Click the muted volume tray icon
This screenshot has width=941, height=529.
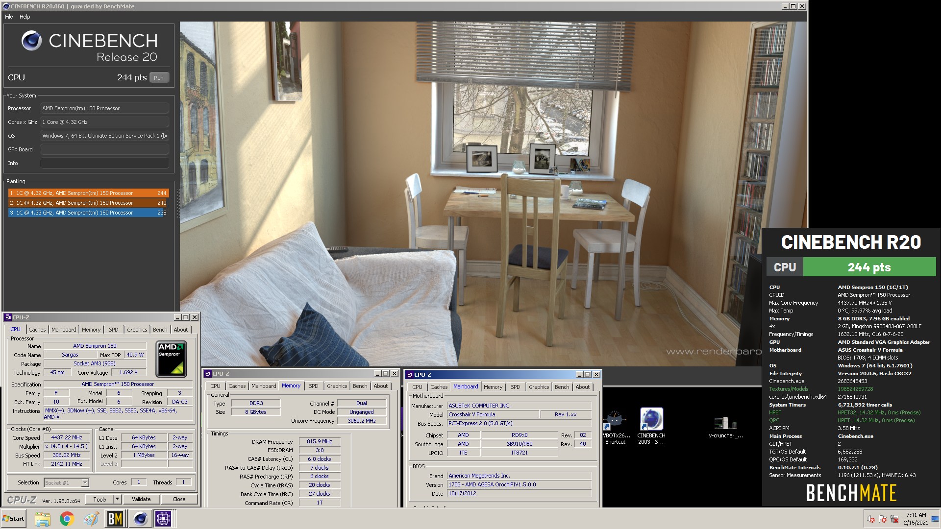pos(871,519)
